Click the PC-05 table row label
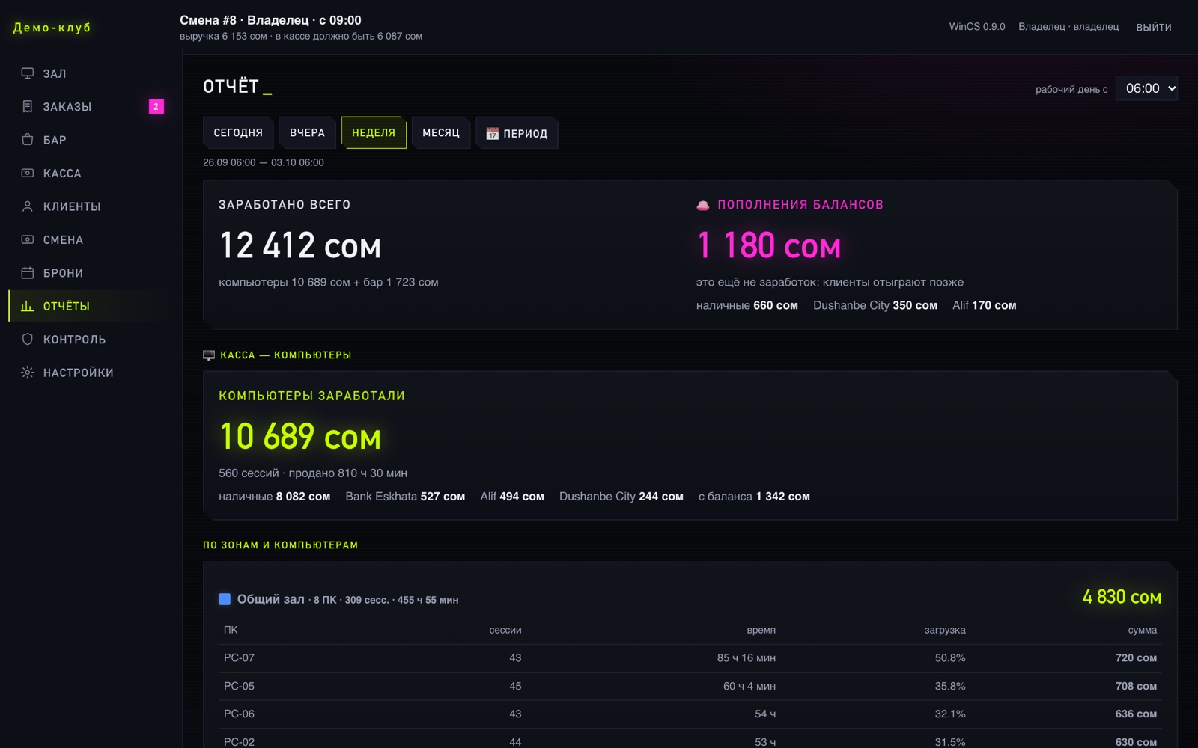 tap(239, 686)
